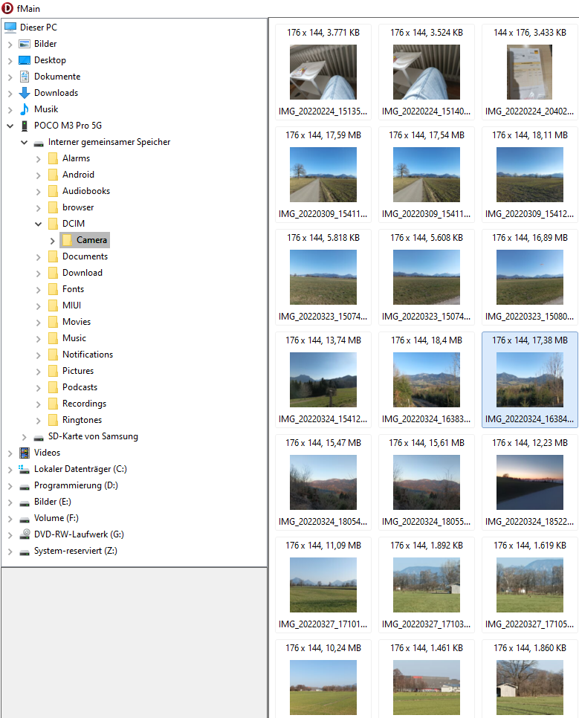Click the POCO M3 Pro 5G phone icon
The height and width of the screenshot is (718, 579).
pyautogui.click(x=25, y=126)
